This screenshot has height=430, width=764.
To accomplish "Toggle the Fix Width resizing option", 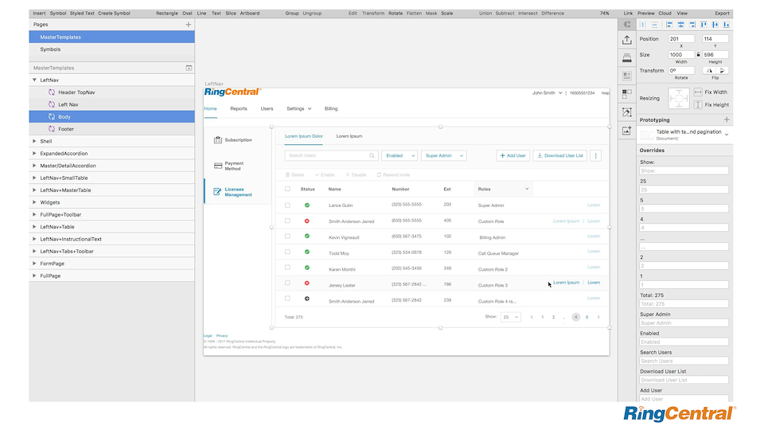I will [698, 92].
